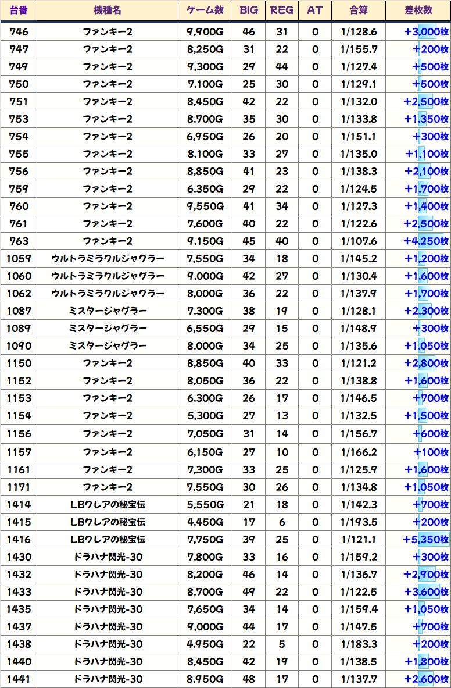Click ウルトラミラクルジャグラー name in row 1059
Viewport: 451px width, 688px height.
click(108, 259)
